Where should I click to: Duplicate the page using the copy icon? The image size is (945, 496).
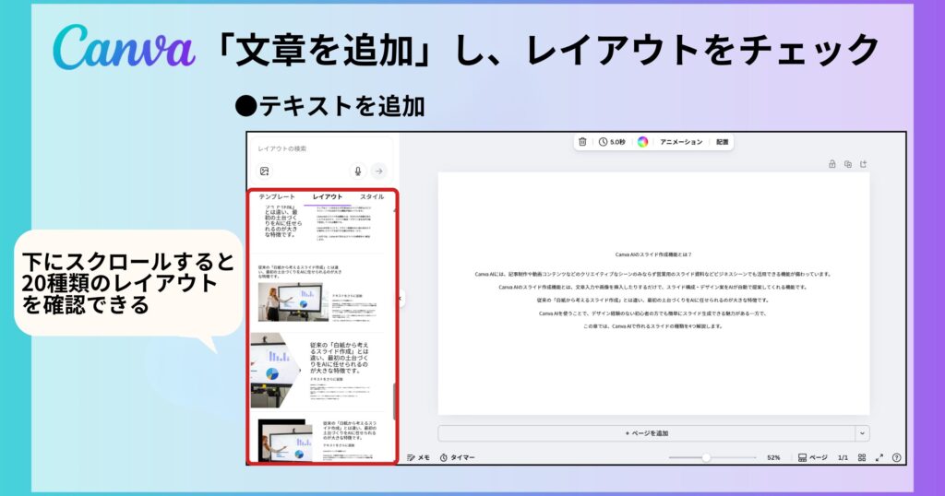[848, 164]
